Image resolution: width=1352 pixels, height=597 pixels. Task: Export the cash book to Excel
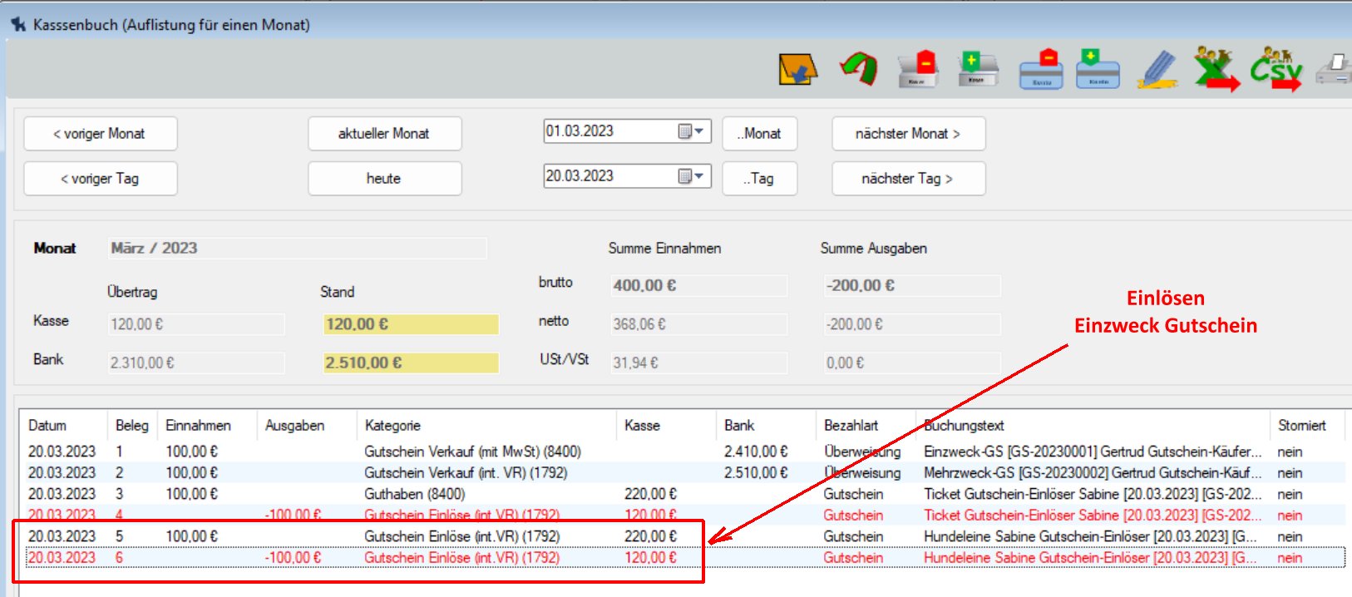[1216, 69]
